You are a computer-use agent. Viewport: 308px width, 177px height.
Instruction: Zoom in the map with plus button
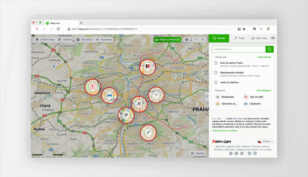click(x=202, y=40)
